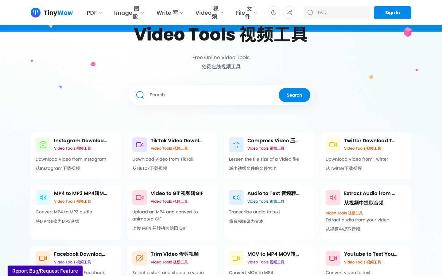The image size is (442, 276).
Task: Open the Write menu
Action: [170, 13]
